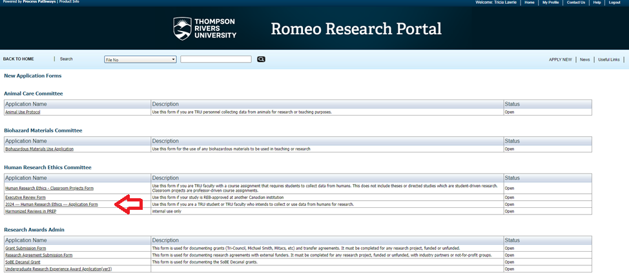Open the Executive Review Form

coord(25,197)
